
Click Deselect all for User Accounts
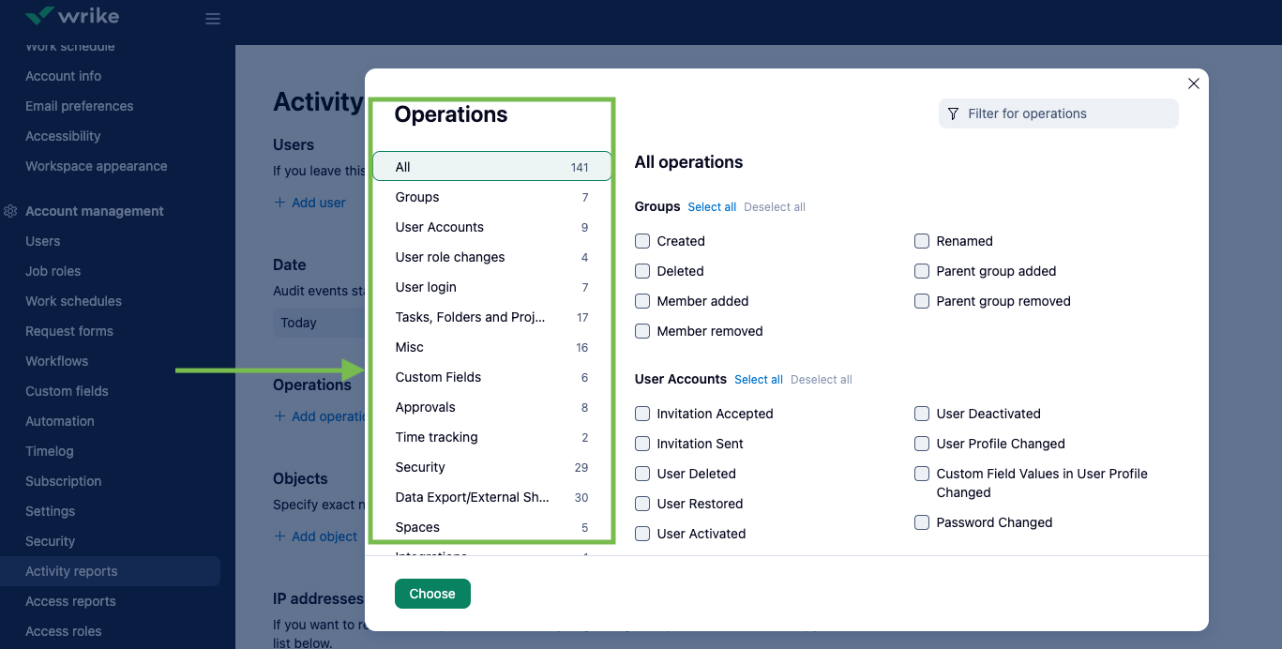coord(822,380)
